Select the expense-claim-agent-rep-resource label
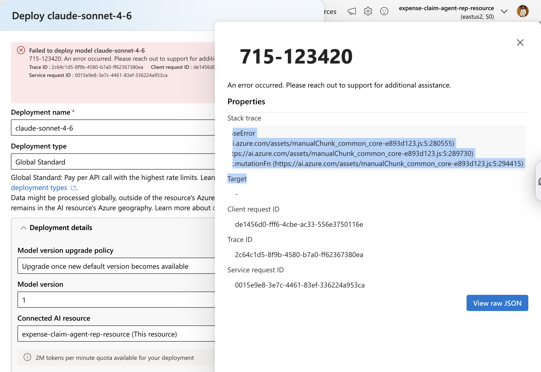The image size is (541, 372). coord(447,8)
